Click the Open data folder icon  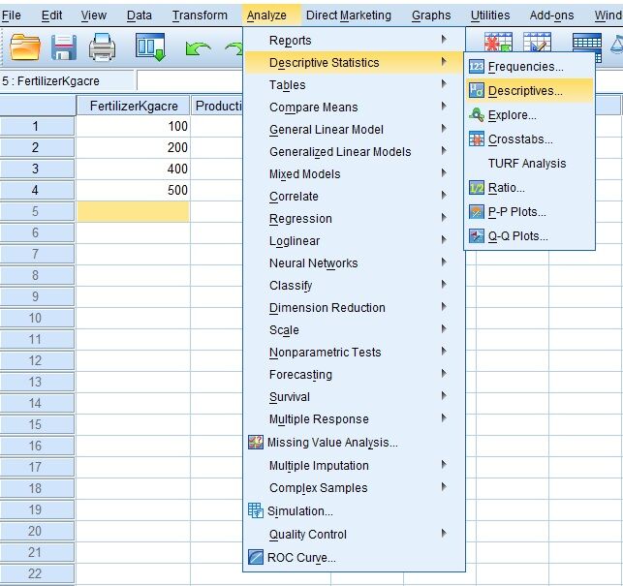tap(24, 47)
